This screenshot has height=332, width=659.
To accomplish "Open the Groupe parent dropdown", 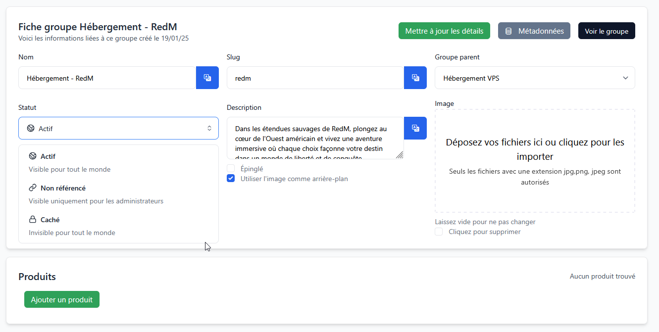I will (x=535, y=78).
